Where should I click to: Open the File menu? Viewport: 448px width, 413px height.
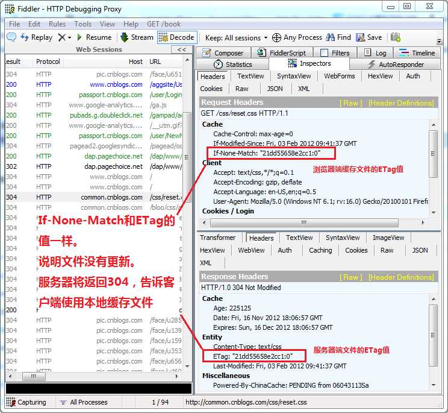pos(14,24)
